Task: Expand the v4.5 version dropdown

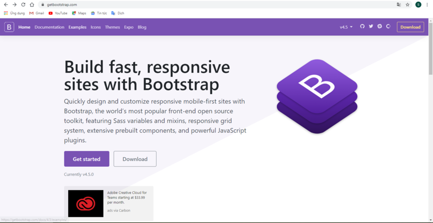Action: (346, 27)
